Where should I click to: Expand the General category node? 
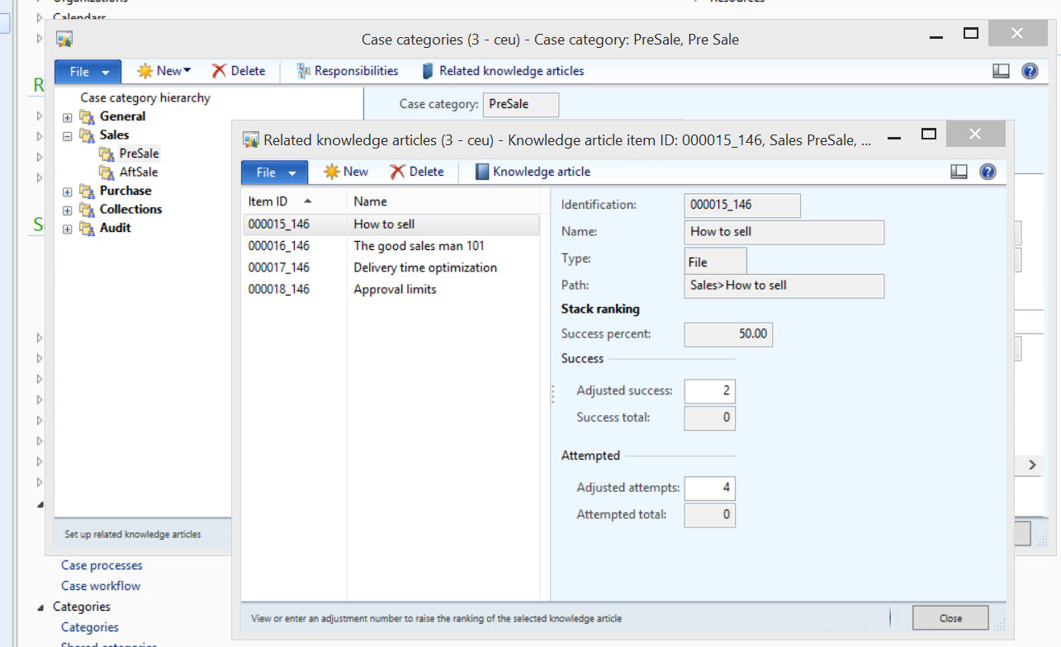(68, 117)
